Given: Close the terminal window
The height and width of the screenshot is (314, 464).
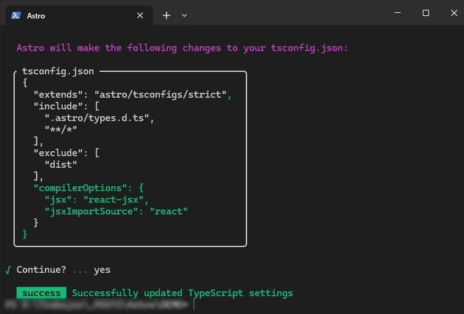Looking at the screenshot, I should [x=454, y=13].
